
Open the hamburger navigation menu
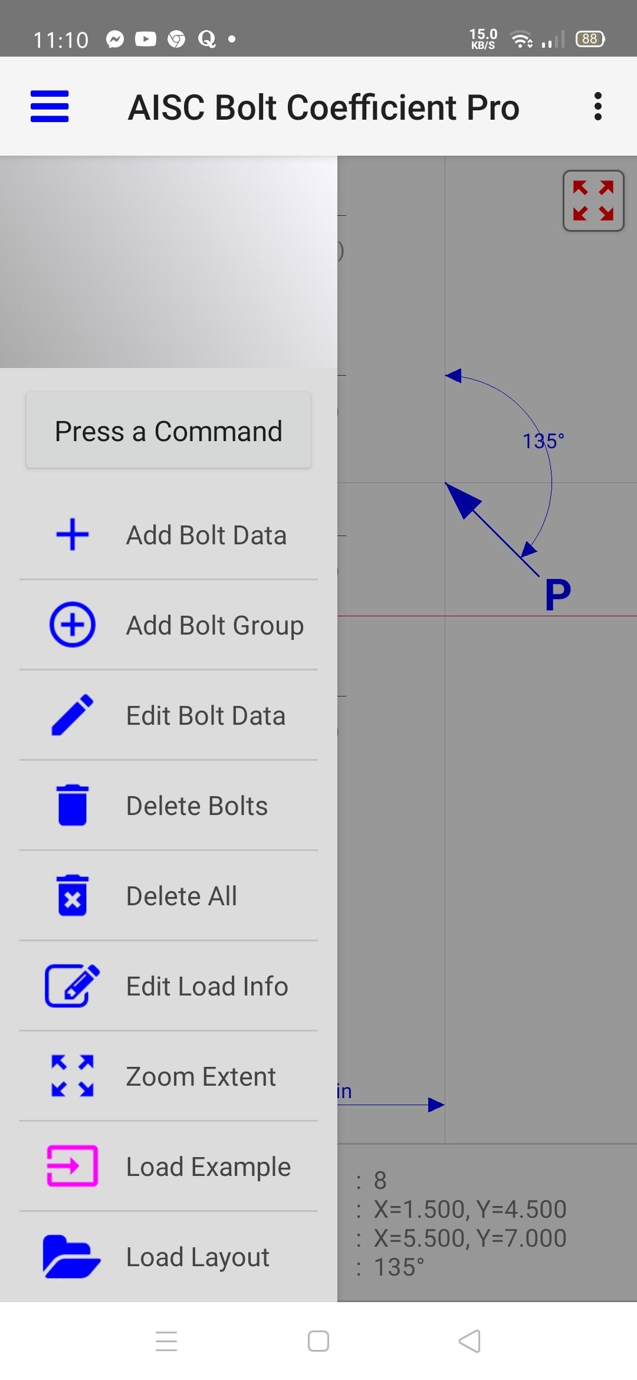click(49, 107)
